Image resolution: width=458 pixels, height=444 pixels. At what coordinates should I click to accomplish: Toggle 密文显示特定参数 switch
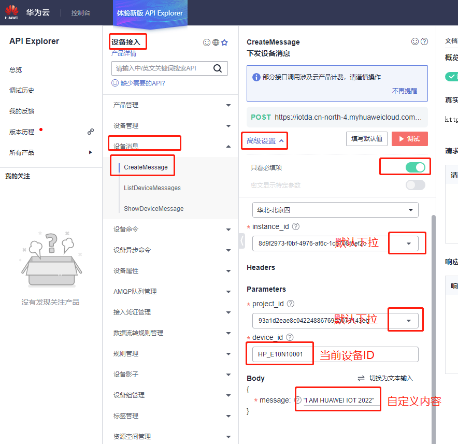[416, 185]
